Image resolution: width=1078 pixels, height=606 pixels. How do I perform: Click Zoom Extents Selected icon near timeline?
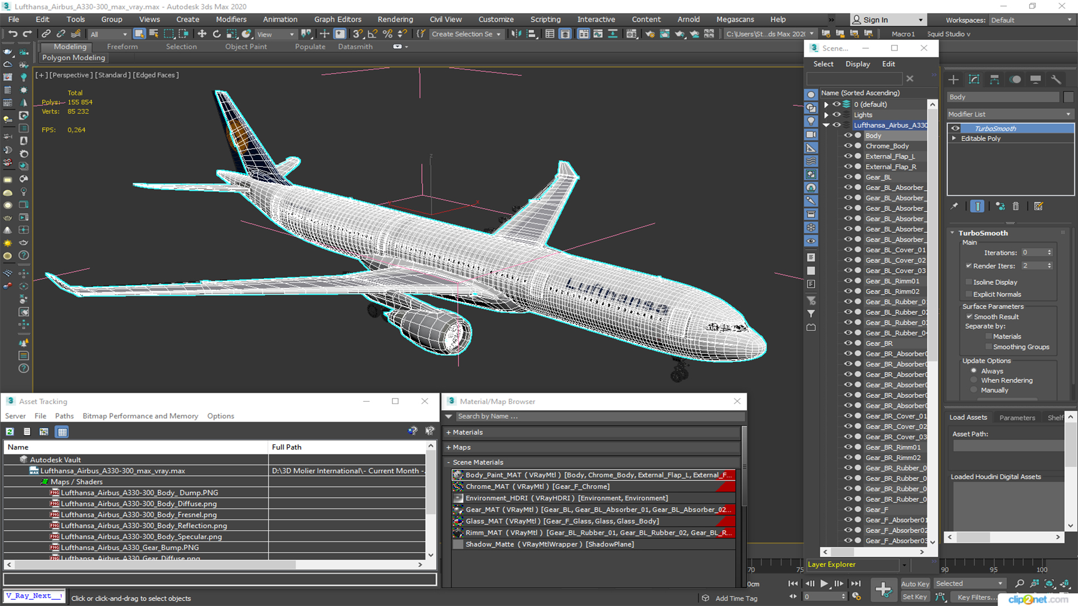click(x=1049, y=584)
